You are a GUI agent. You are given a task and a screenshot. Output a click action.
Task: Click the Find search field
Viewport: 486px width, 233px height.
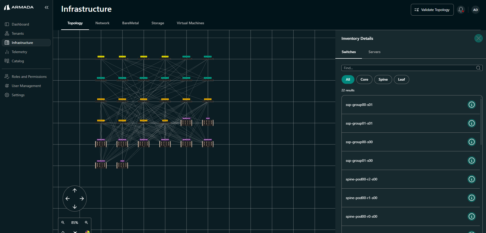pyautogui.click(x=409, y=68)
